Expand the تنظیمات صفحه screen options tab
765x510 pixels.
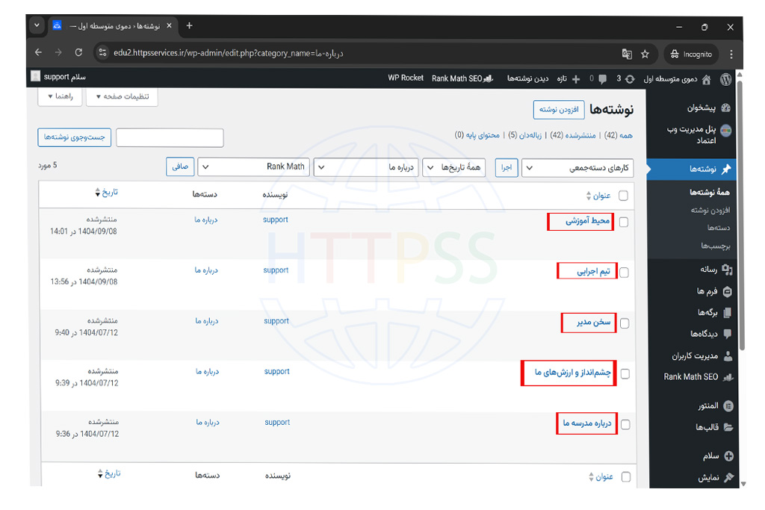122,97
